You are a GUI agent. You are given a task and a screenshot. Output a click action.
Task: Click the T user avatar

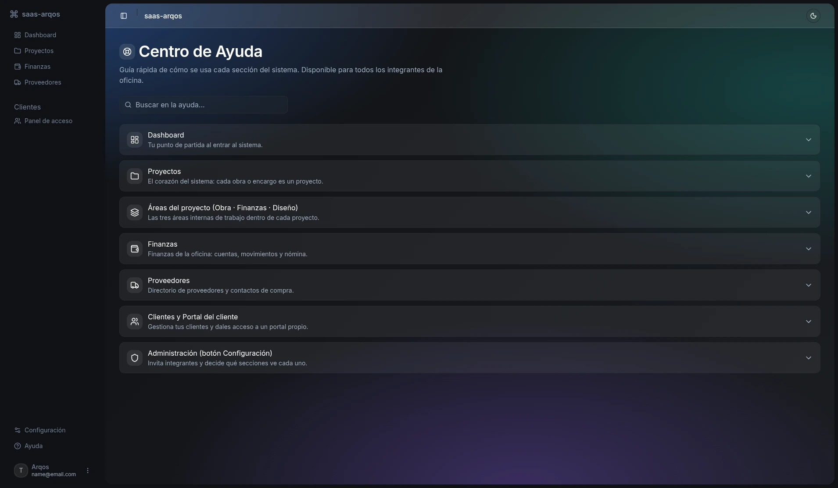[21, 470]
